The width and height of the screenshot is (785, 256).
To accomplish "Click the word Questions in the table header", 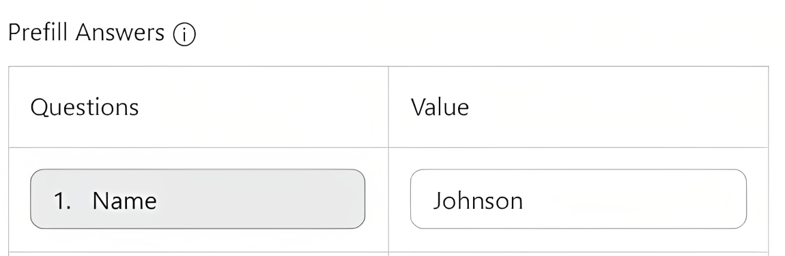I will click(x=84, y=108).
